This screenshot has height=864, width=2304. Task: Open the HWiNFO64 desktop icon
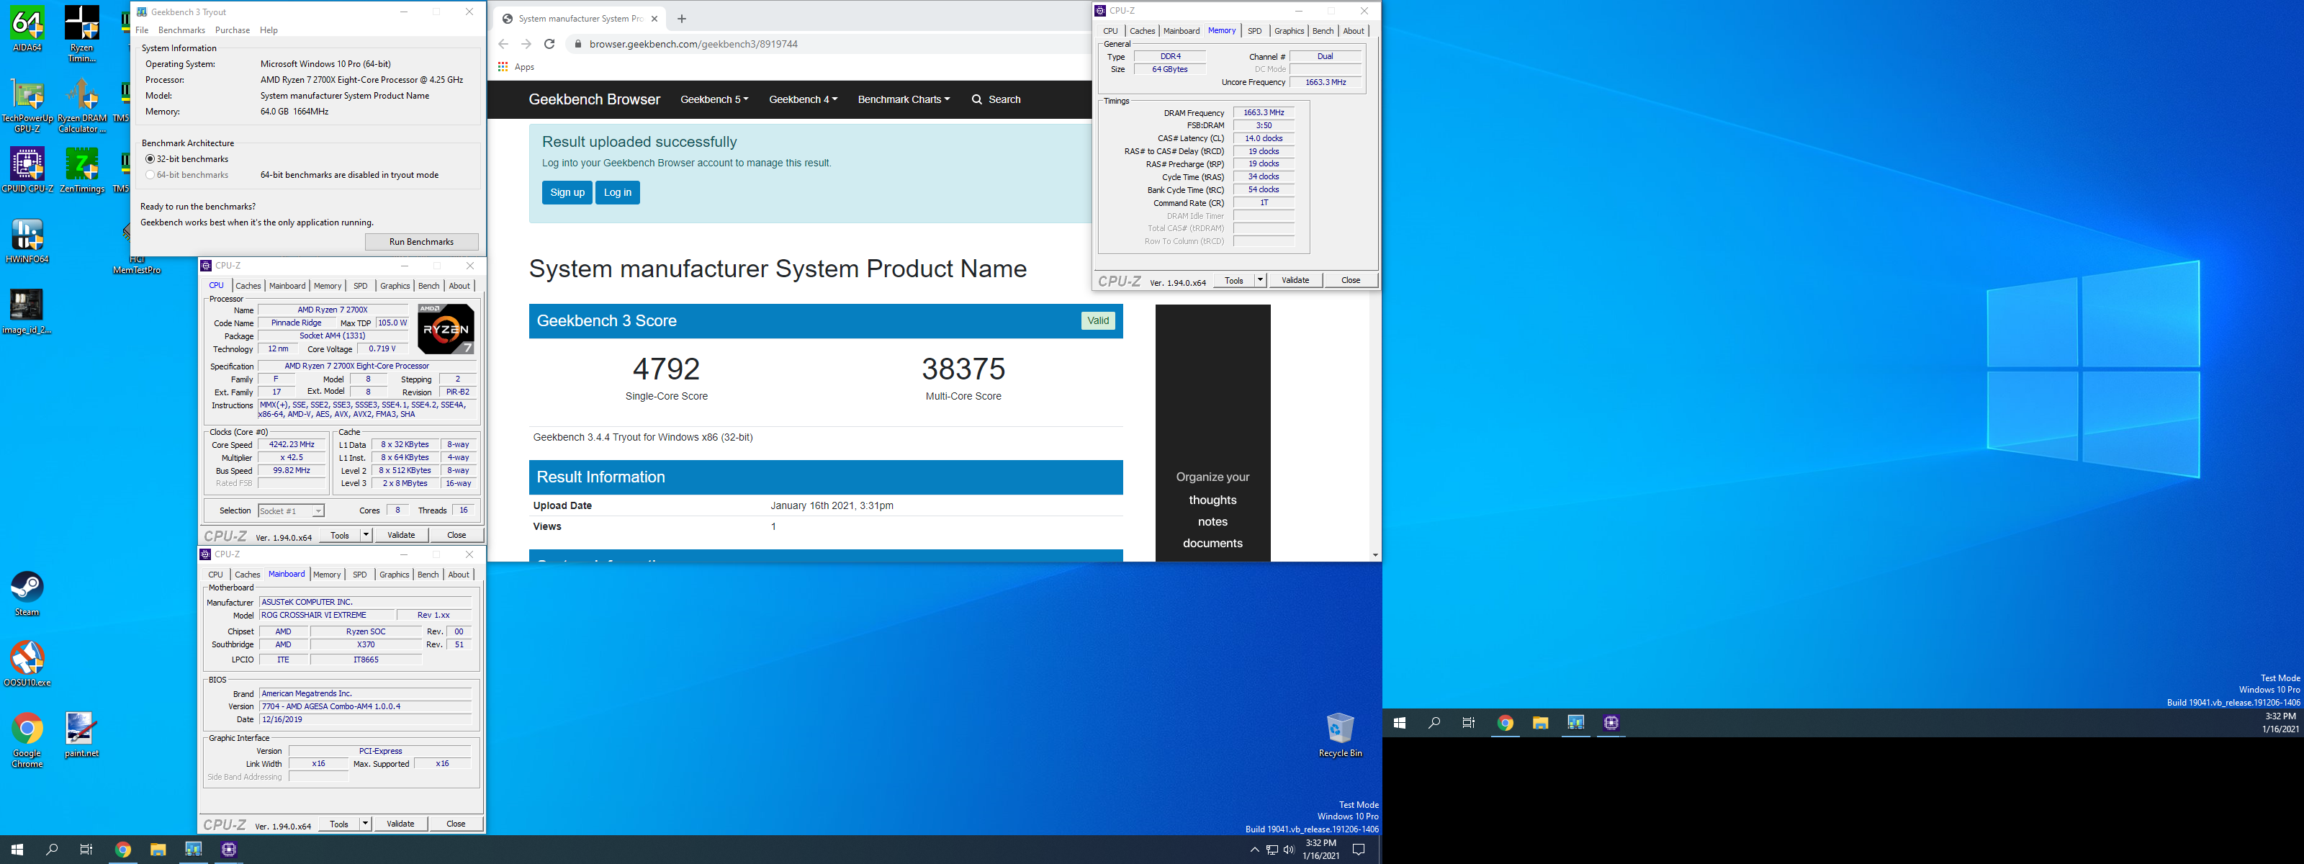click(27, 241)
